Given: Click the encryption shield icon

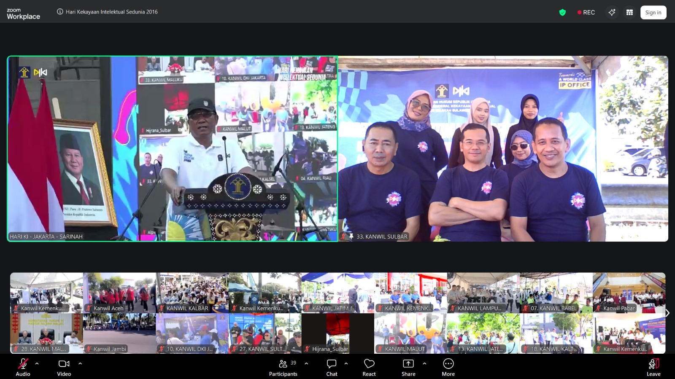Looking at the screenshot, I should tap(562, 12).
